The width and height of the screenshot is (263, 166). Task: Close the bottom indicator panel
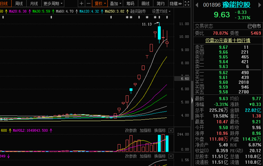(171, 156)
